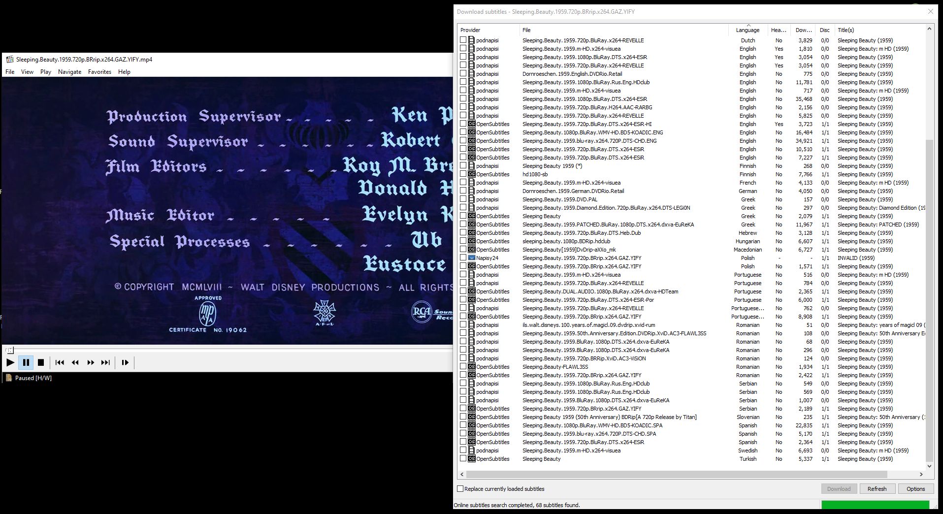The height and width of the screenshot is (514, 943).
Task: Click the fast-forward (increase speed) icon
Action: pos(91,362)
